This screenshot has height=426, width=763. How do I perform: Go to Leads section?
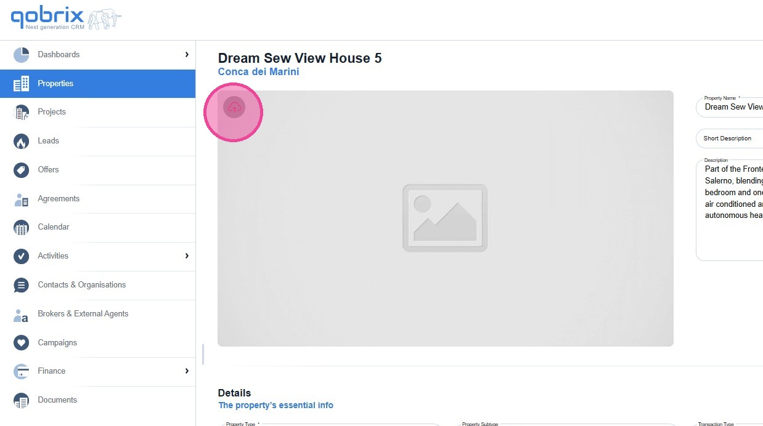click(97, 141)
